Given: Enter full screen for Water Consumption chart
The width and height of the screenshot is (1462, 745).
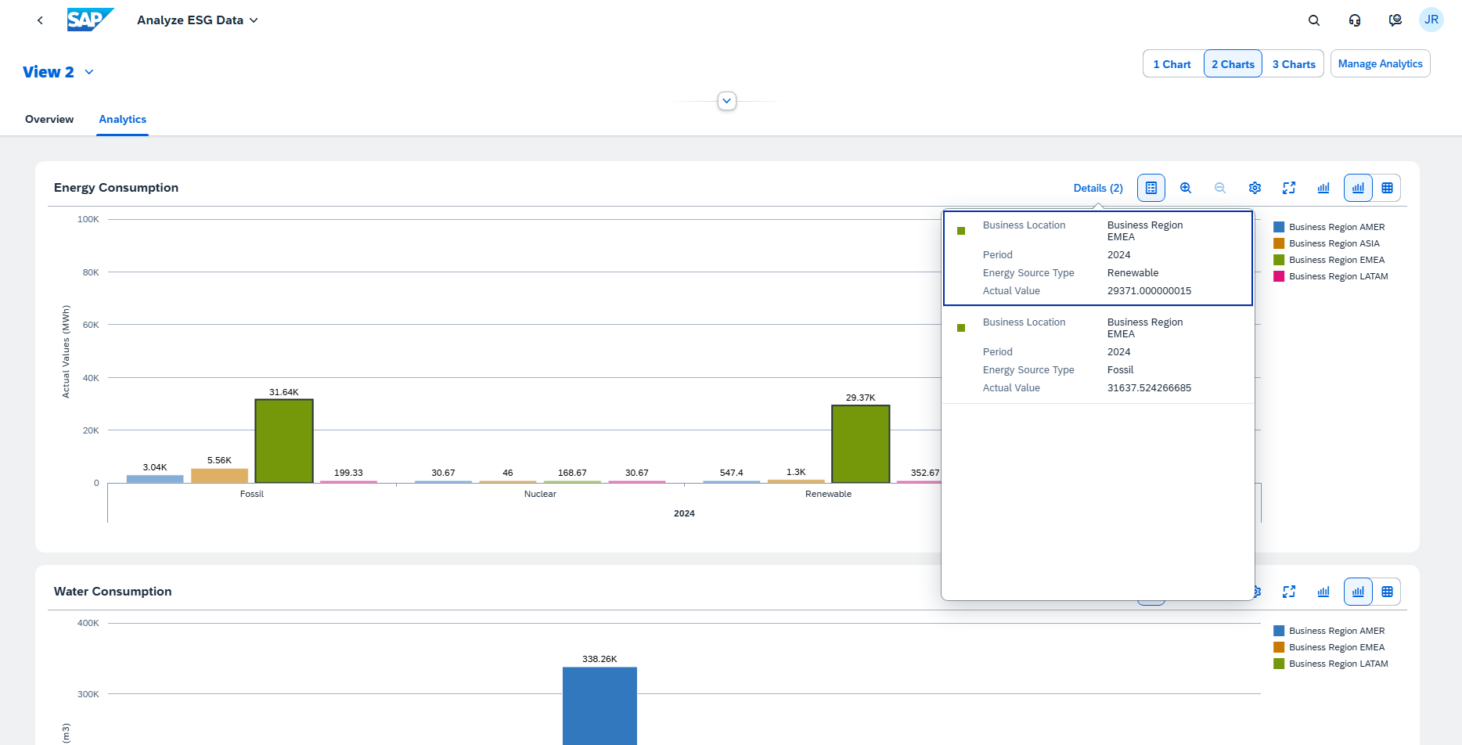Looking at the screenshot, I should click(1289, 592).
